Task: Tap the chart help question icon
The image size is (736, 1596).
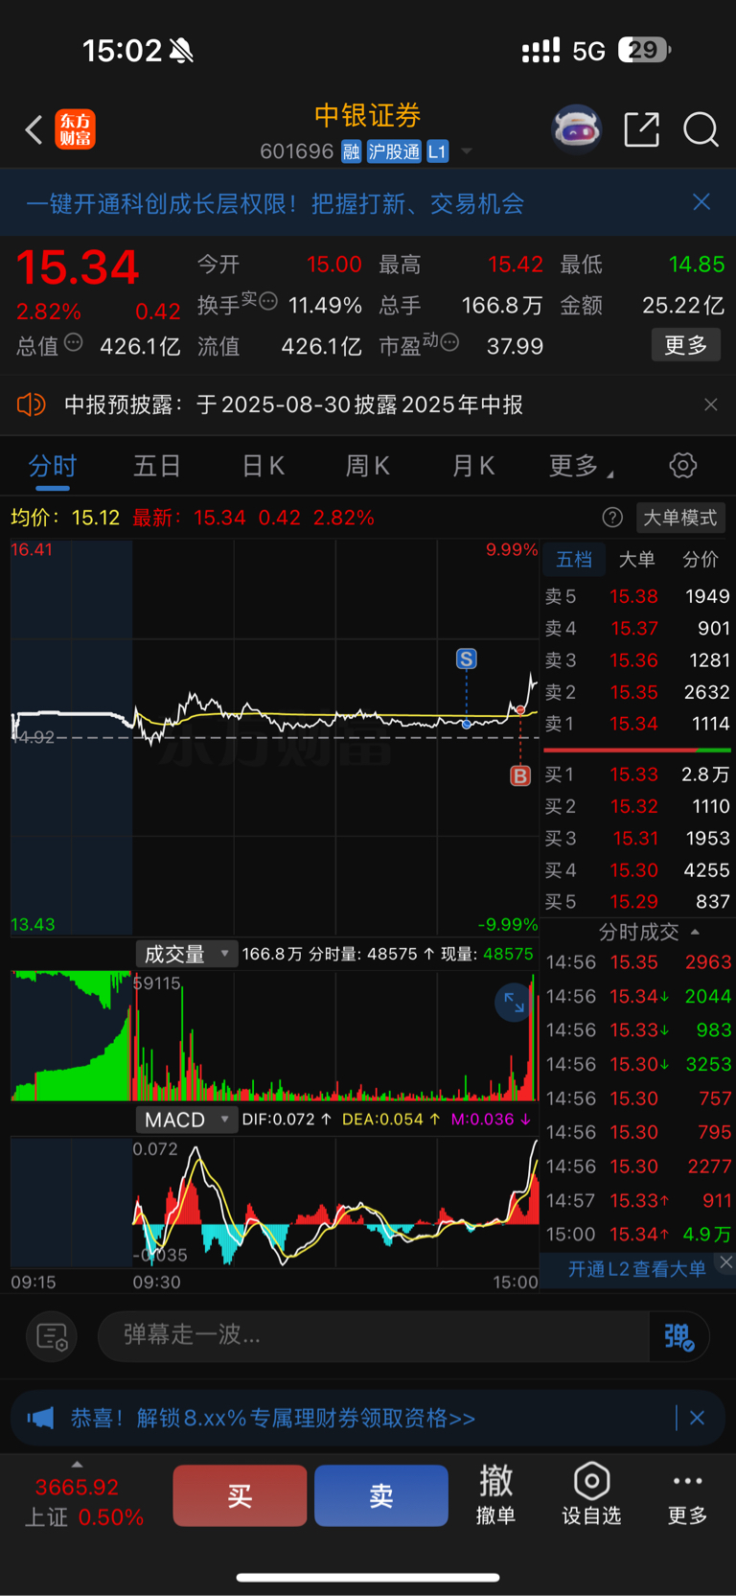Action: pos(612,518)
